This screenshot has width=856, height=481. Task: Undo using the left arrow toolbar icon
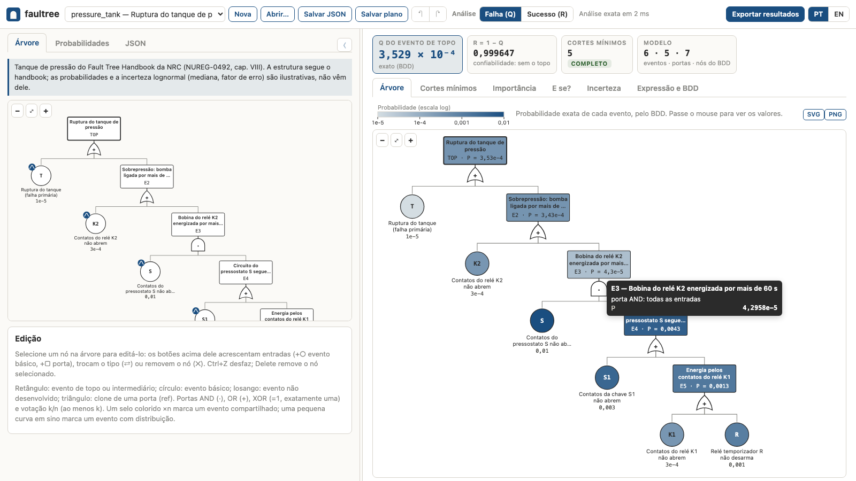[421, 14]
